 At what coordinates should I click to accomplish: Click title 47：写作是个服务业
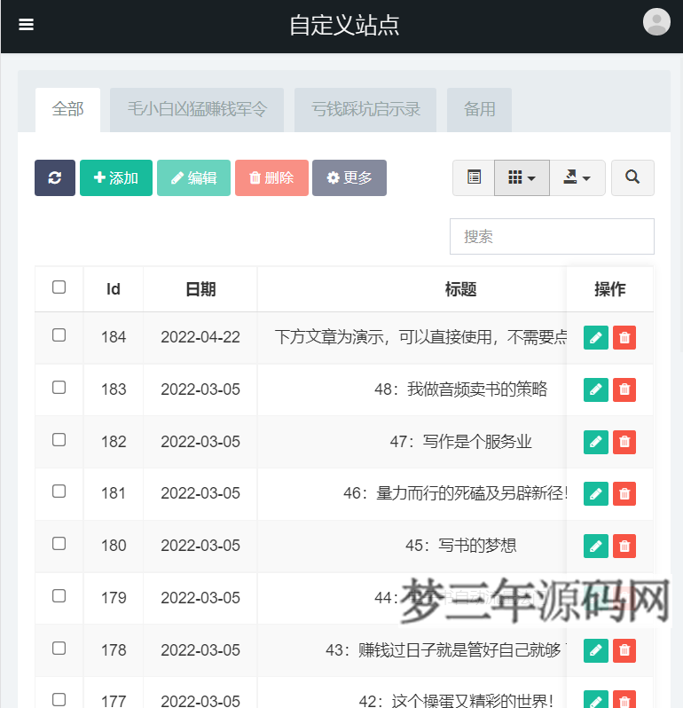click(460, 442)
